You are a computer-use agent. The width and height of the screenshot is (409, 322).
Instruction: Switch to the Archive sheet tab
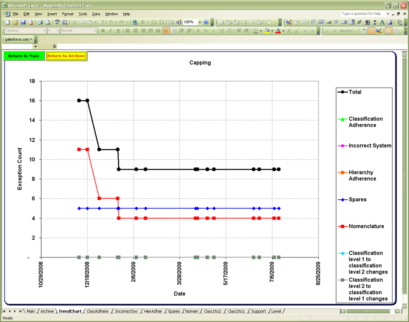[47, 311]
